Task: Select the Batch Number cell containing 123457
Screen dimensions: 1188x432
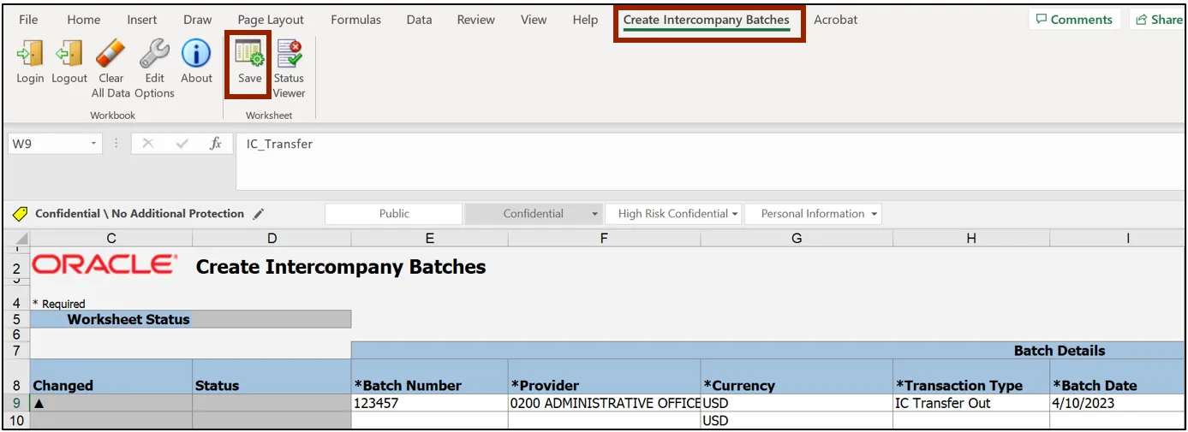Action: pyautogui.click(x=428, y=403)
